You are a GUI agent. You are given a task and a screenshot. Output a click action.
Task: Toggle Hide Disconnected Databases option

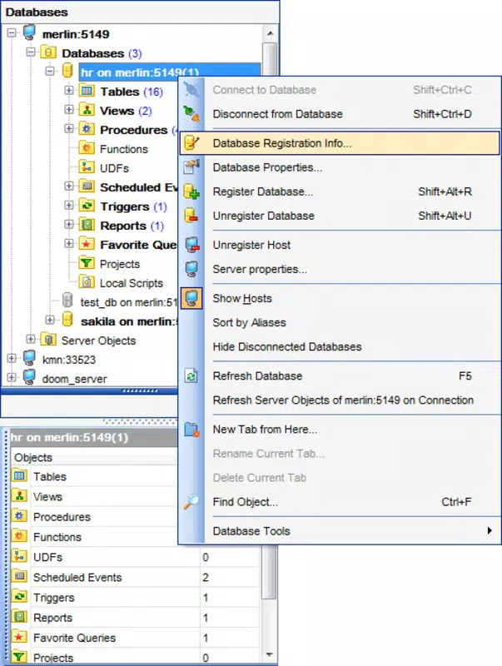[x=339, y=347]
